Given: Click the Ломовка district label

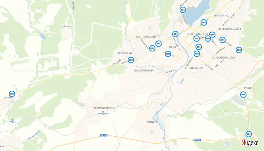Looking at the screenshot, I should click(x=152, y=122).
